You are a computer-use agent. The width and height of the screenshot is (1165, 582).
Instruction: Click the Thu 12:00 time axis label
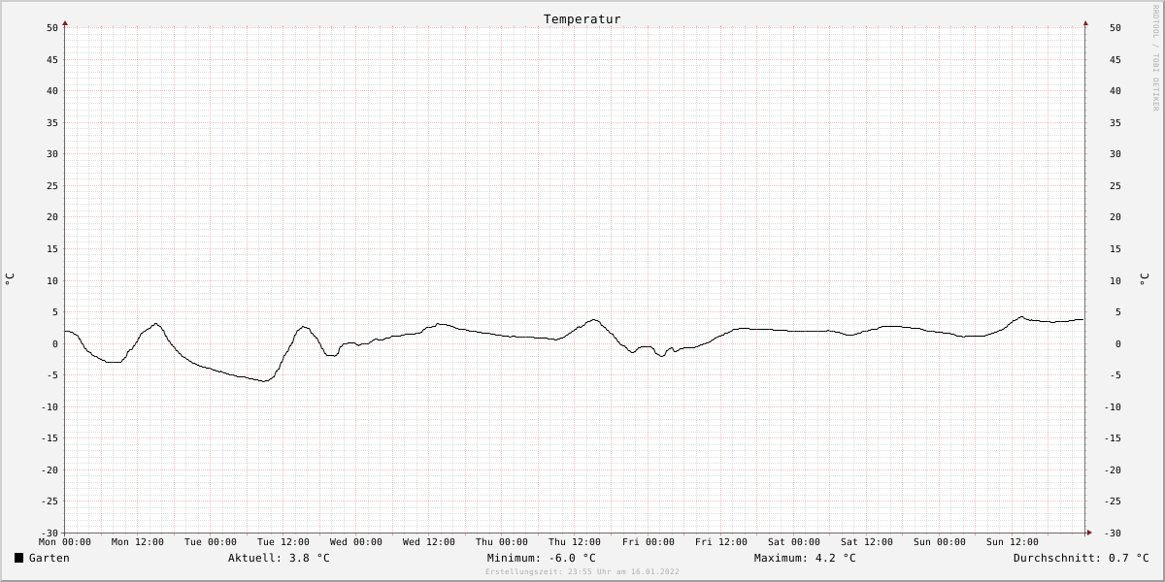click(x=575, y=542)
